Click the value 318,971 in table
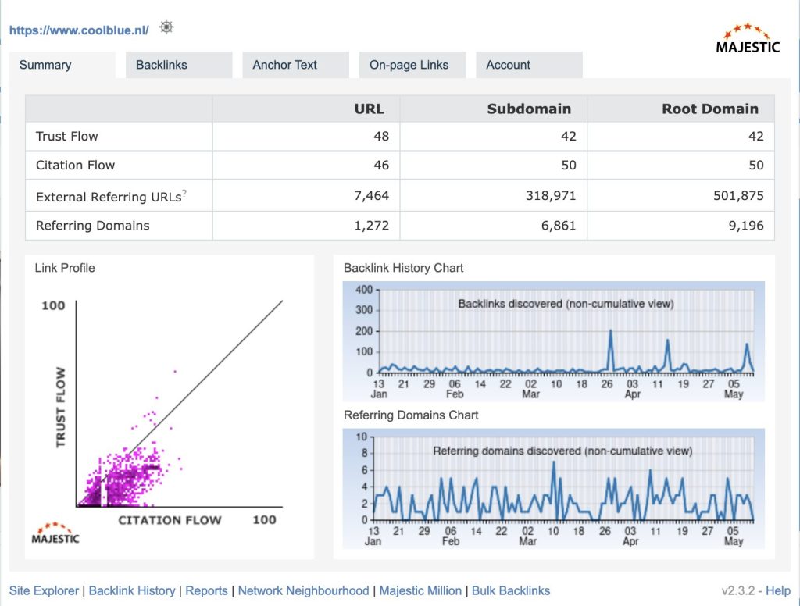800x606 pixels. [551, 195]
